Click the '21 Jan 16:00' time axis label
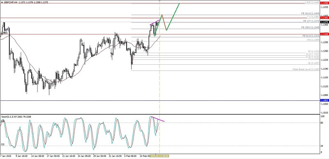The image size is (329, 159). coord(68,156)
